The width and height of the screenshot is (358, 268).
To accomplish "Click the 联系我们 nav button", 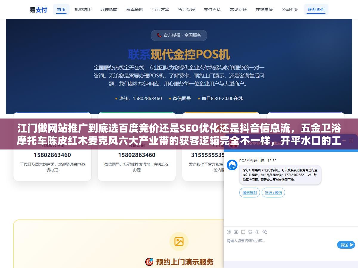I will pyautogui.click(x=316, y=10).
